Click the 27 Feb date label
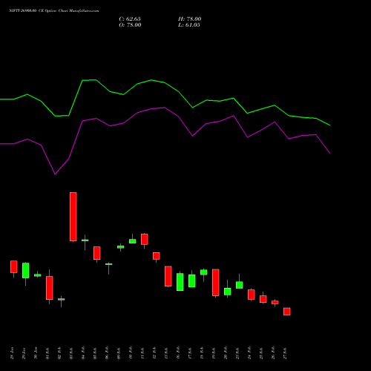This screenshot has height=371, width=371. 285,353
